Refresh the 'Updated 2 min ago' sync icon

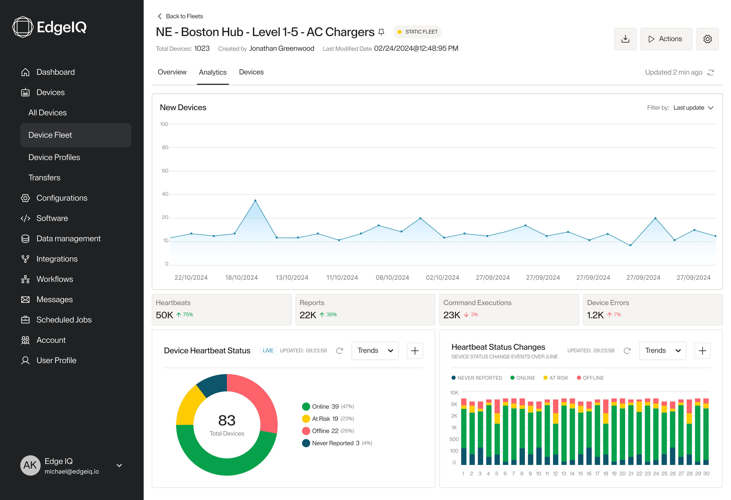tap(710, 72)
